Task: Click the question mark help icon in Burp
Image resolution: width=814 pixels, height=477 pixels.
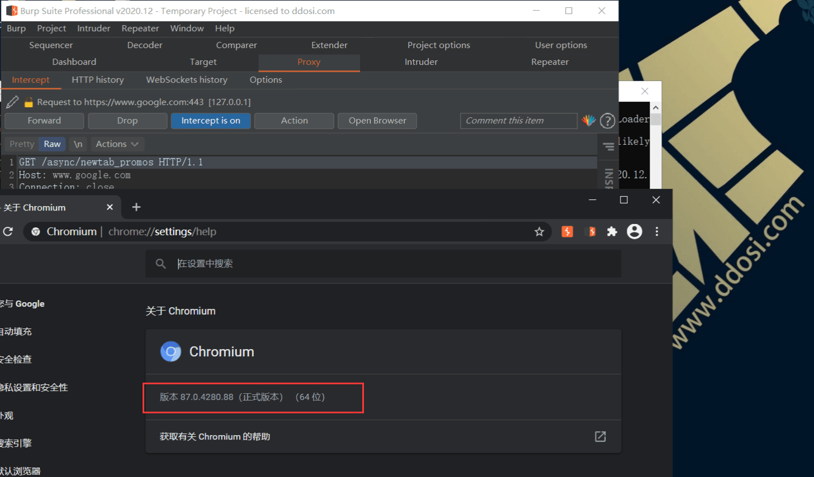Action: pyautogui.click(x=607, y=121)
